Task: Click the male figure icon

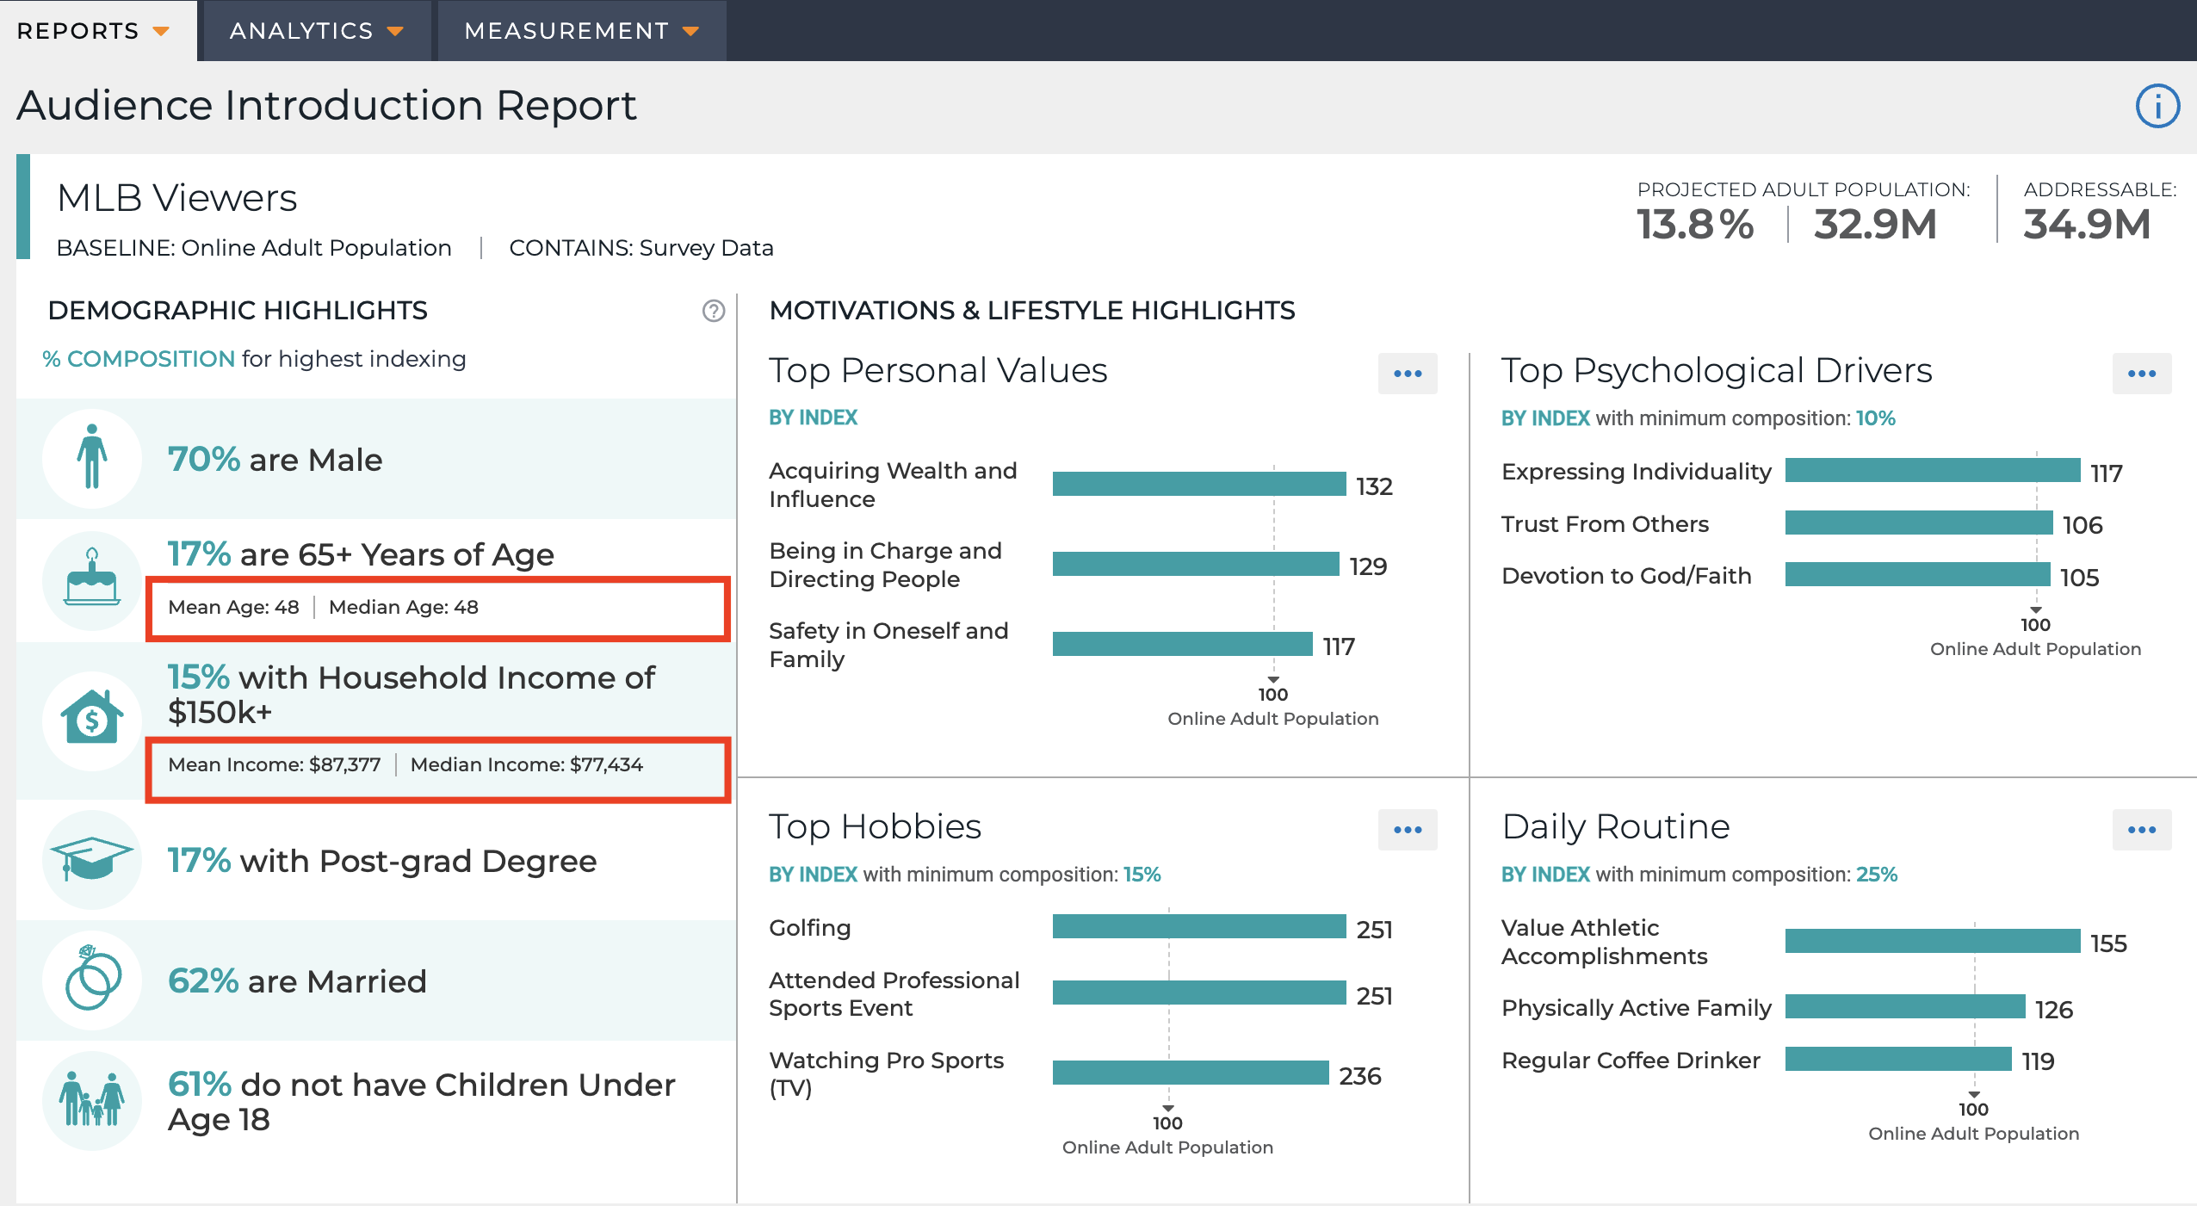Action: click(x=92, y=458)
